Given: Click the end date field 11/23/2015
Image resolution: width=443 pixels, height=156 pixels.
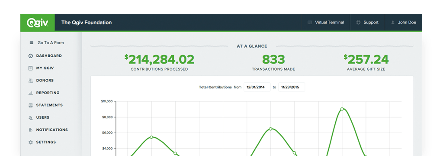Looking at the screenshot, I should (292, 87).
